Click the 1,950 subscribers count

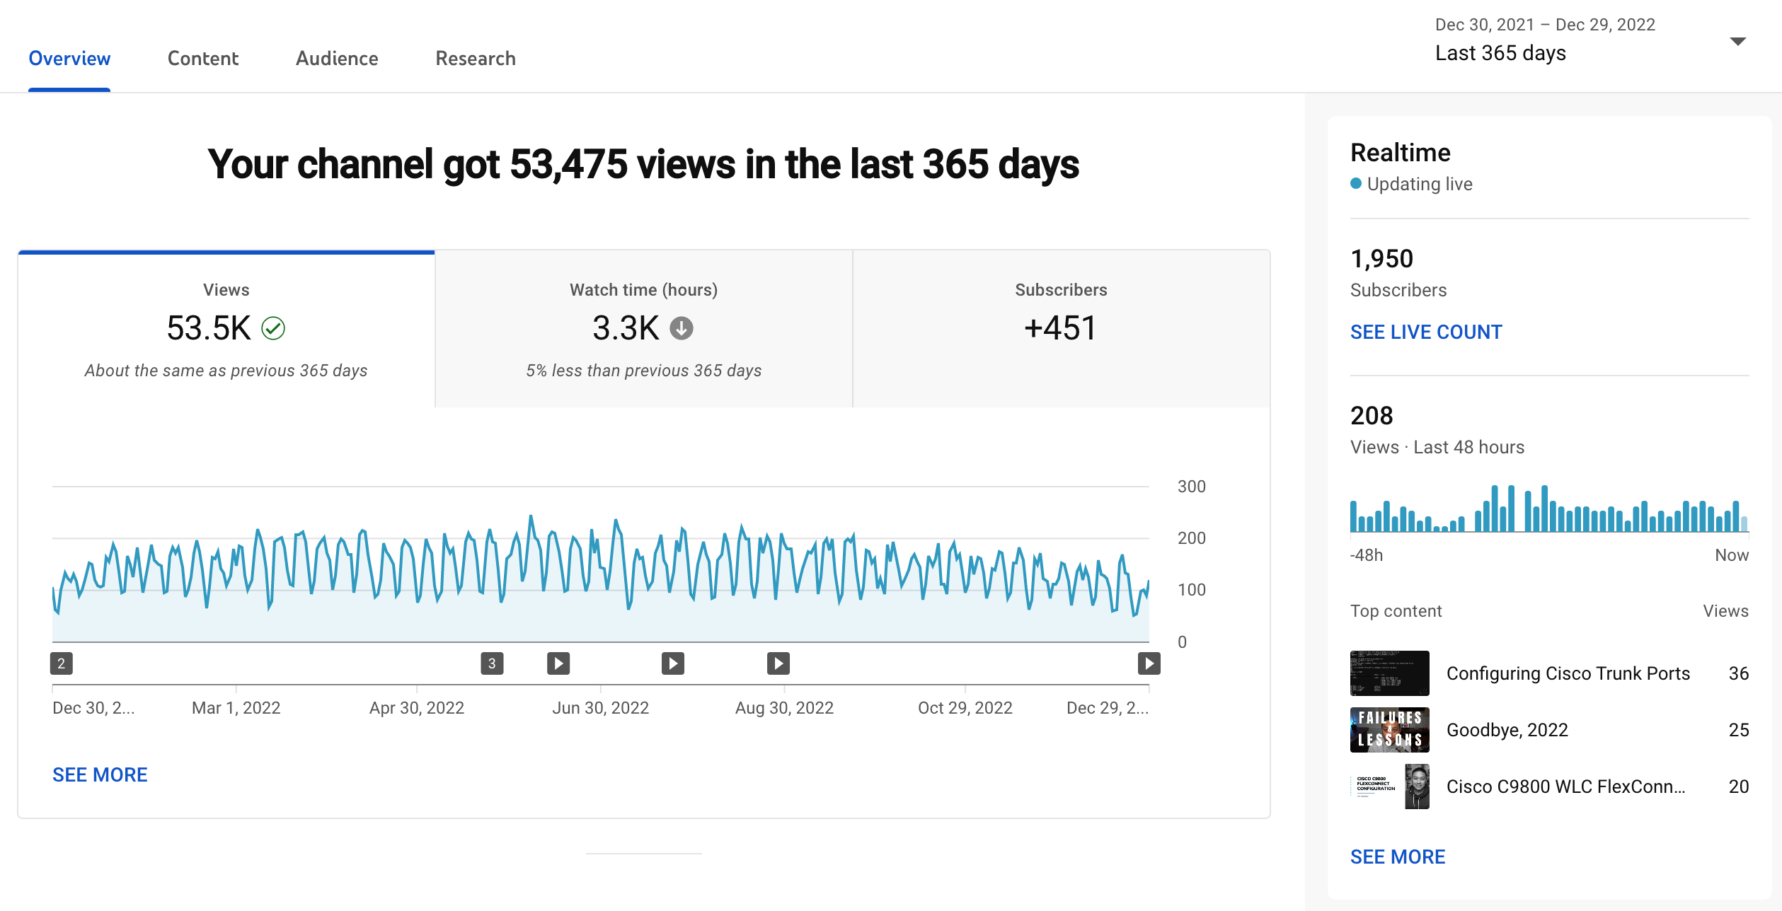coord(1381,259)
